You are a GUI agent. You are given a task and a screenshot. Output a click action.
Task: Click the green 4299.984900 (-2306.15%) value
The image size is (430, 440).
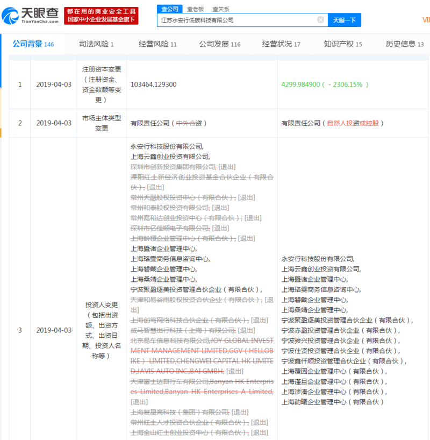coord(325,84)
